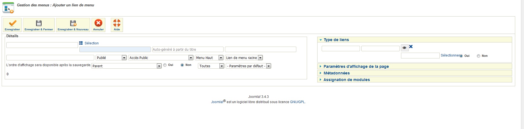
Task: Open the GNU/GPL licence link
Action: point(297,102)
